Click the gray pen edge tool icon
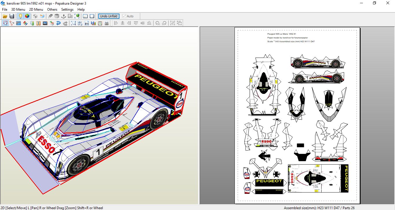 point(50,16)
